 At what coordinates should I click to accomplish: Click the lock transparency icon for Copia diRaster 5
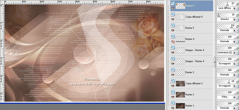coord(238,20)
